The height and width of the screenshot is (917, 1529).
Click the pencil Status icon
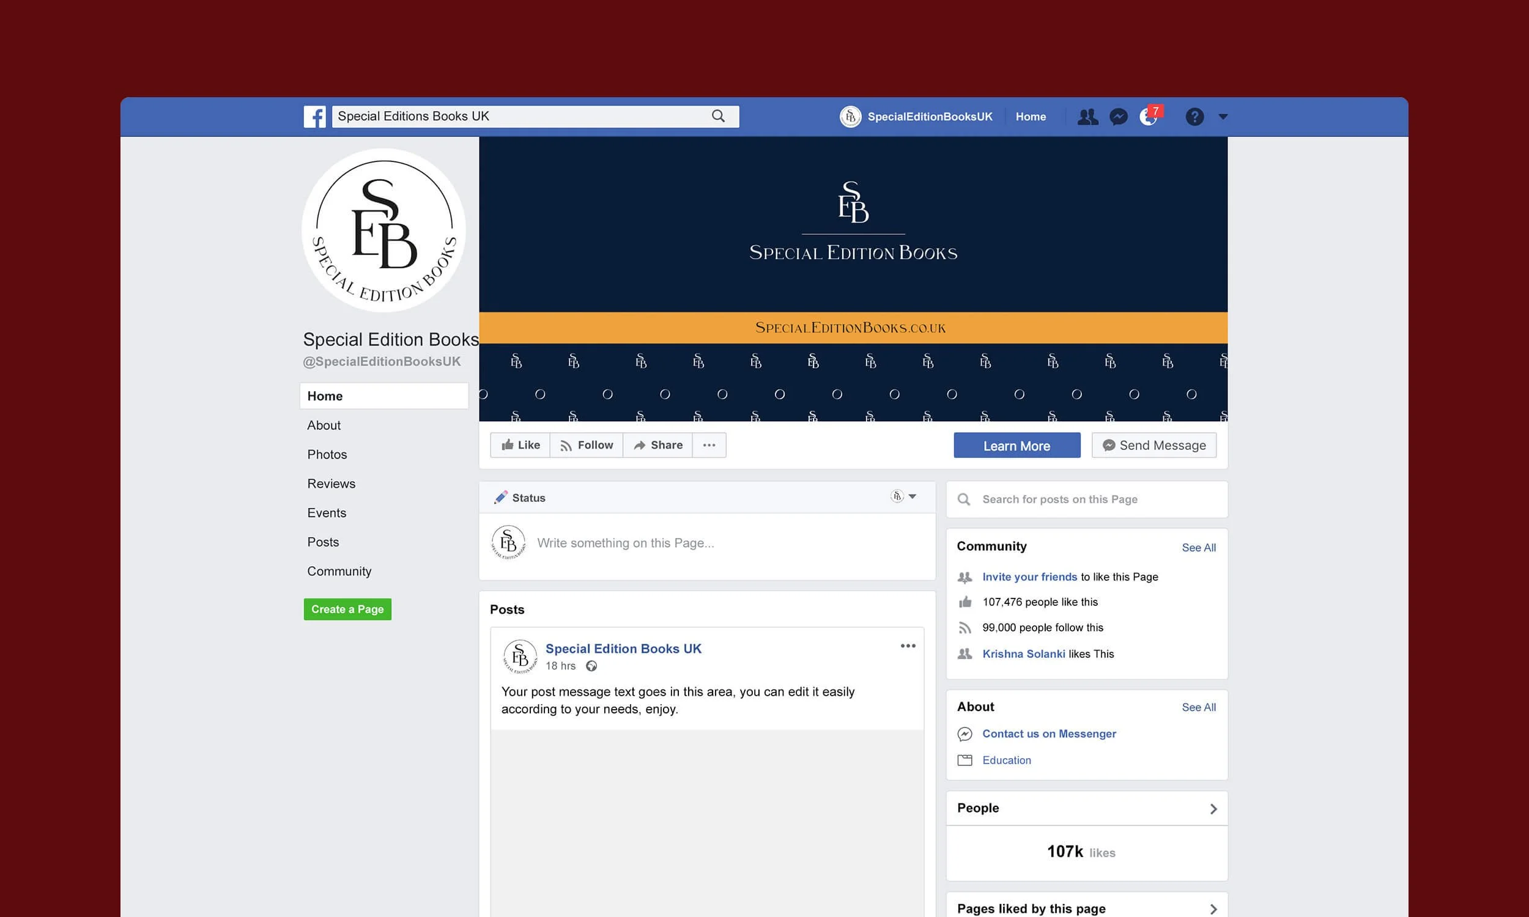(x=501, y=498)
